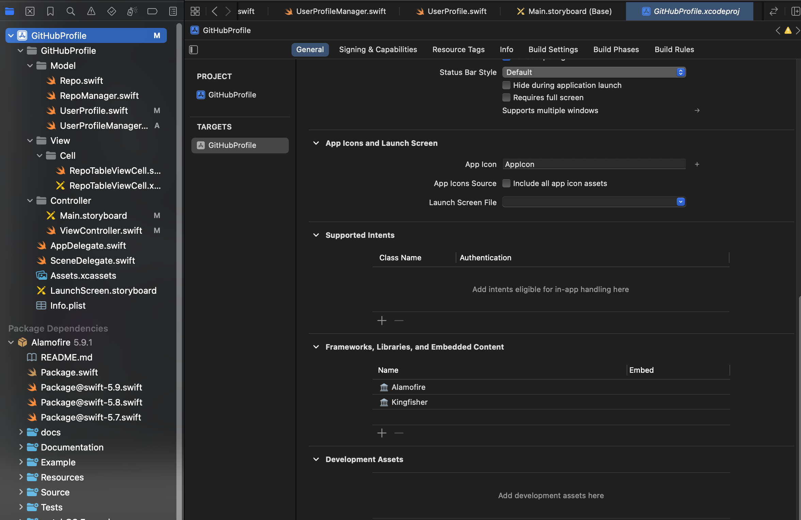Screen dimensions: 801x520
Task: Open the Test navigator diamond icon
Action: pos(112,11)
